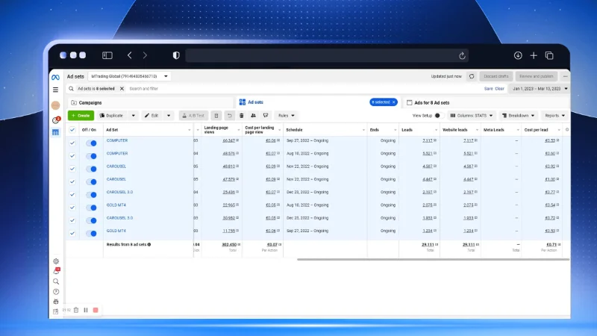Toggle the View Setup switch

tap(437, 116)
